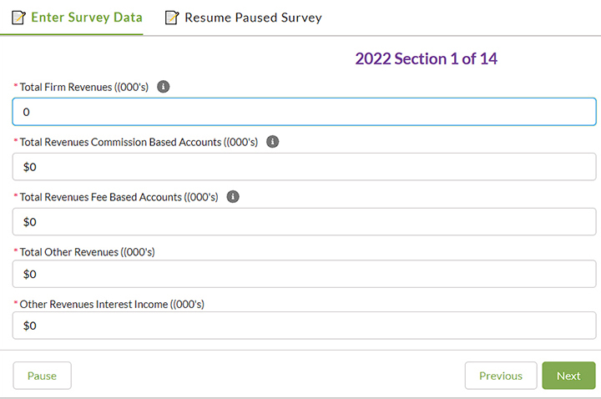Select the Fee Based Accounts revenue field
The width and height of the screenshot is (601, 399).
pyautogui.click(x=304, y=222)
